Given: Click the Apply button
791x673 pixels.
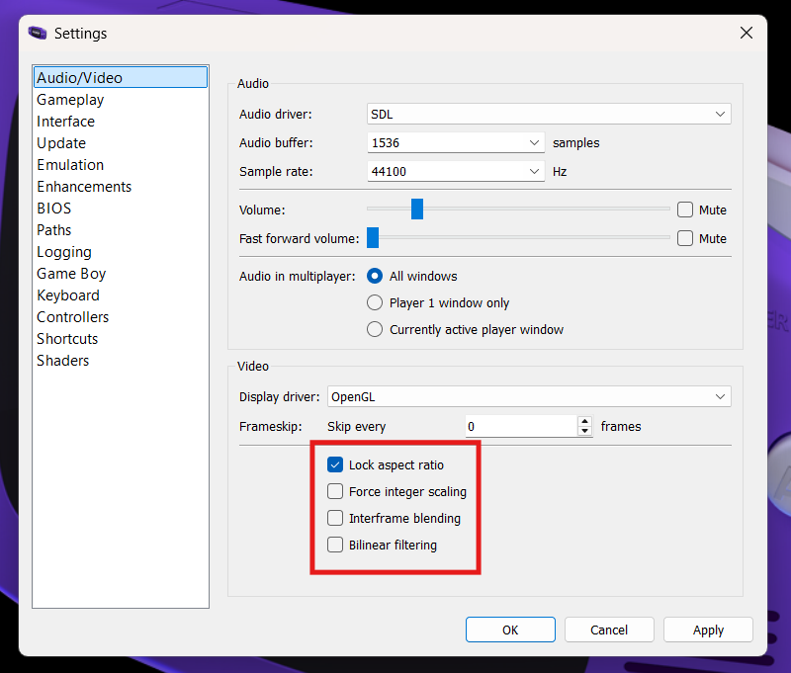Looking at the screenshot, I should [708, 630].
